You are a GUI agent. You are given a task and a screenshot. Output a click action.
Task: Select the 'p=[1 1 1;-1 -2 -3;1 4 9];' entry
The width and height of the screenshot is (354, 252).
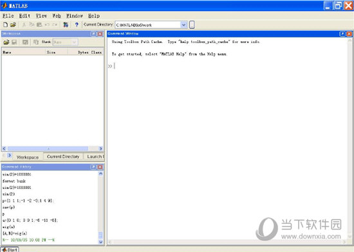(x=28, y=201)
